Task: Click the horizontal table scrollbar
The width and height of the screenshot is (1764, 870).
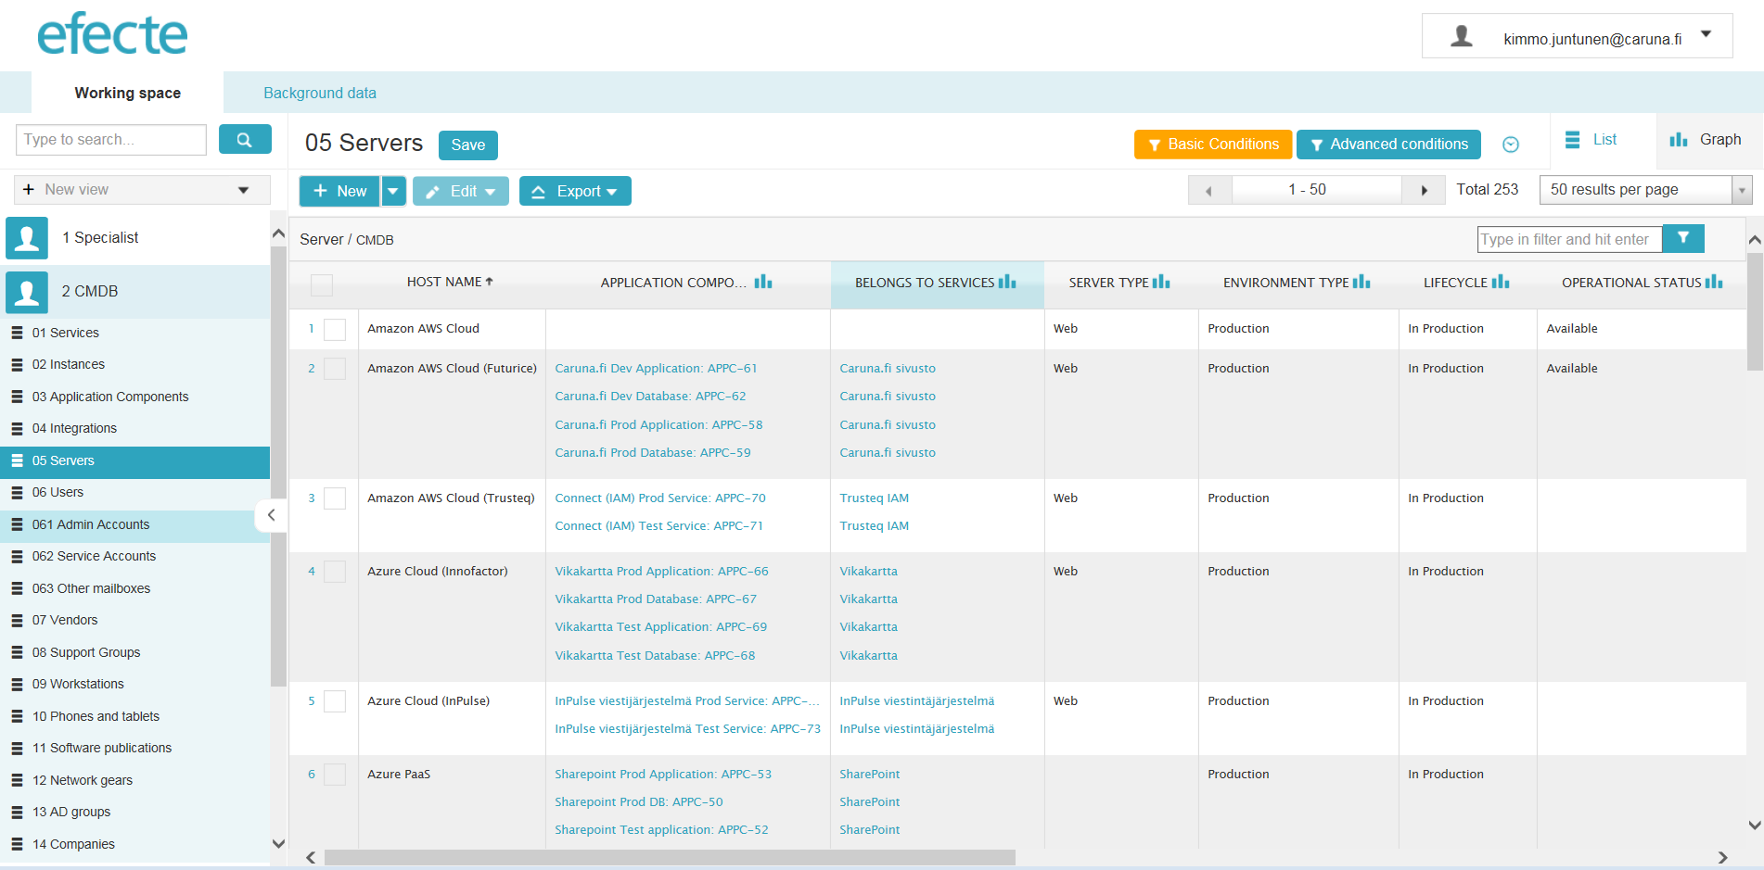Action: pos(670,858)
